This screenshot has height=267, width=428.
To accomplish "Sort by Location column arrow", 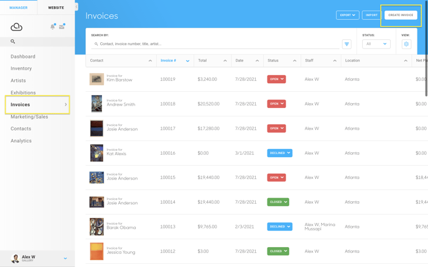I will (406, 61).
